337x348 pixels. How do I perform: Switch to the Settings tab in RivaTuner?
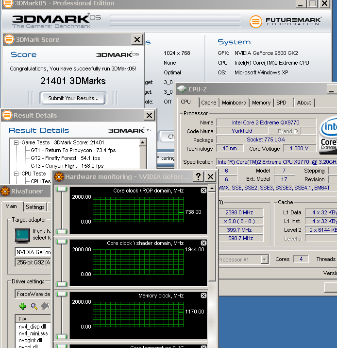[35, 207]
